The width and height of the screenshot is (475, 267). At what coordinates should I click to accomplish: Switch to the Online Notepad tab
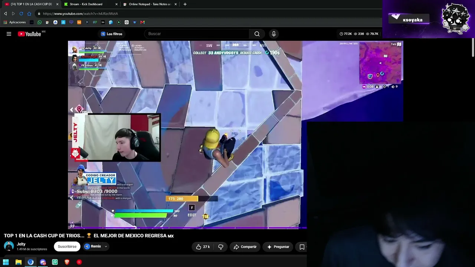(x=150, y=4)
